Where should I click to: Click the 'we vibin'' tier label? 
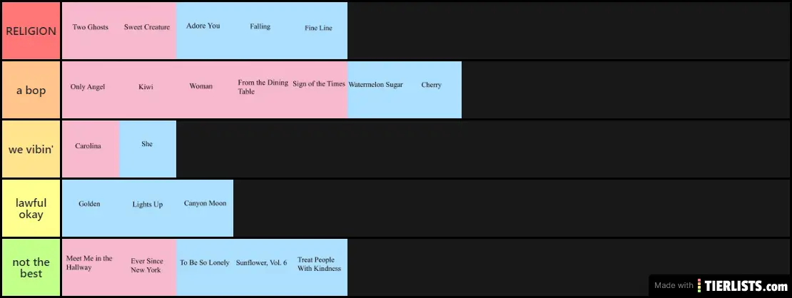click(x=31, y=149)
